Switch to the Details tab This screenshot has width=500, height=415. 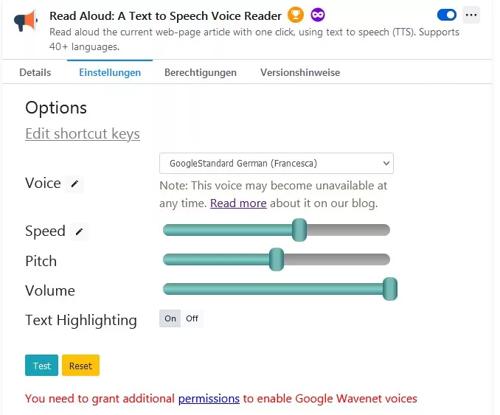pyautogui.click(x=35, y=72)
